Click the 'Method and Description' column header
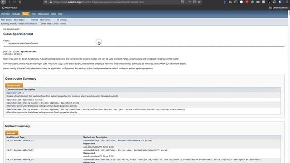The width and height of the screenshot is (290, 163). 95,137
